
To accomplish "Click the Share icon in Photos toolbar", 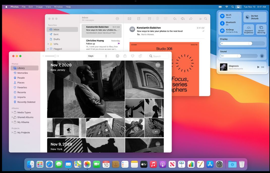I will [x=125, y=56].
